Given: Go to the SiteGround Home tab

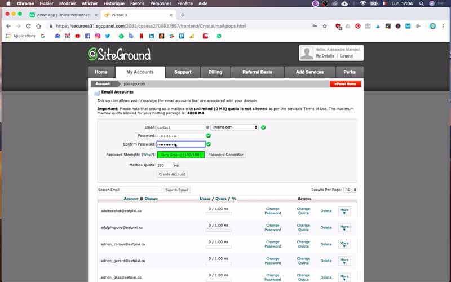Looking at the screenshot, I should pos(101,72).
